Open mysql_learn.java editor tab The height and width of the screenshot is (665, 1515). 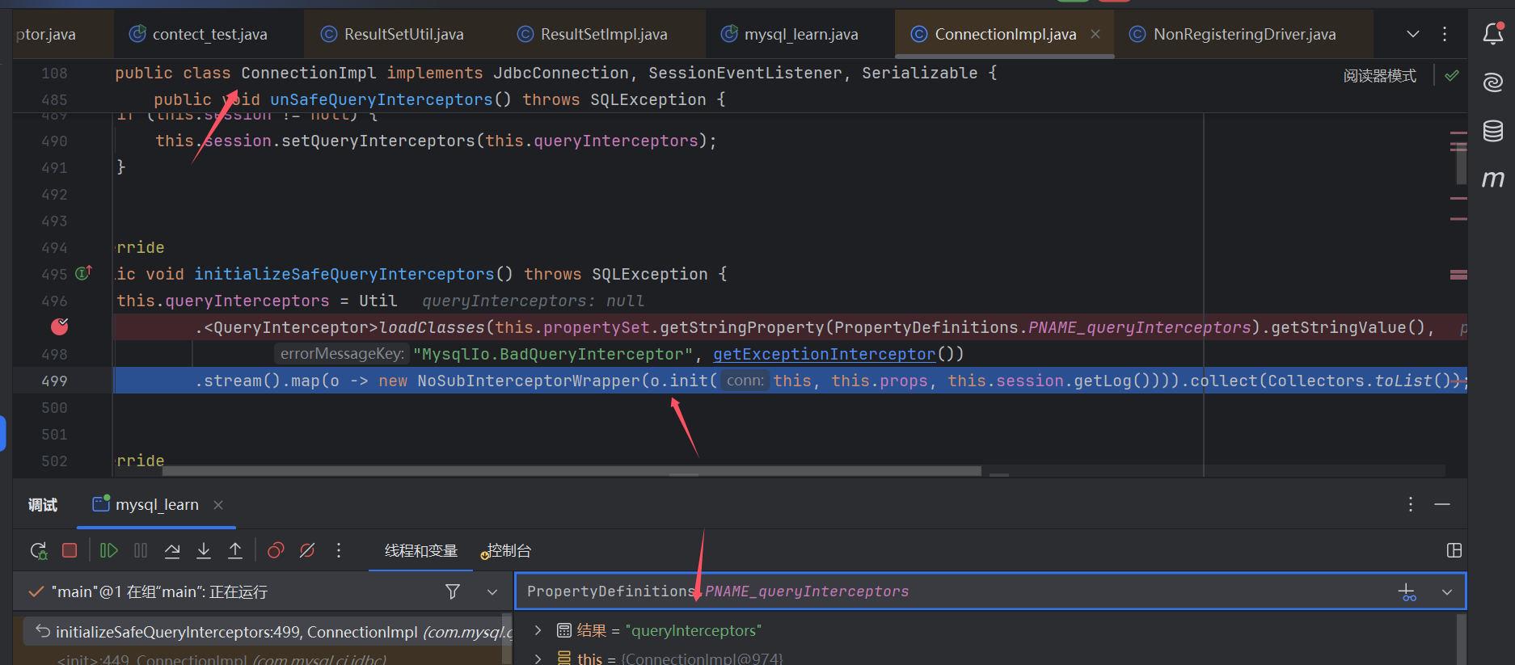point(789,34)
